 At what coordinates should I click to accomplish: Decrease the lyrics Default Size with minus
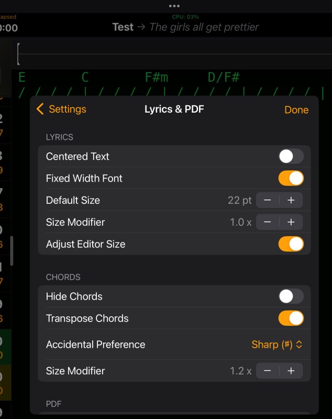267,200
